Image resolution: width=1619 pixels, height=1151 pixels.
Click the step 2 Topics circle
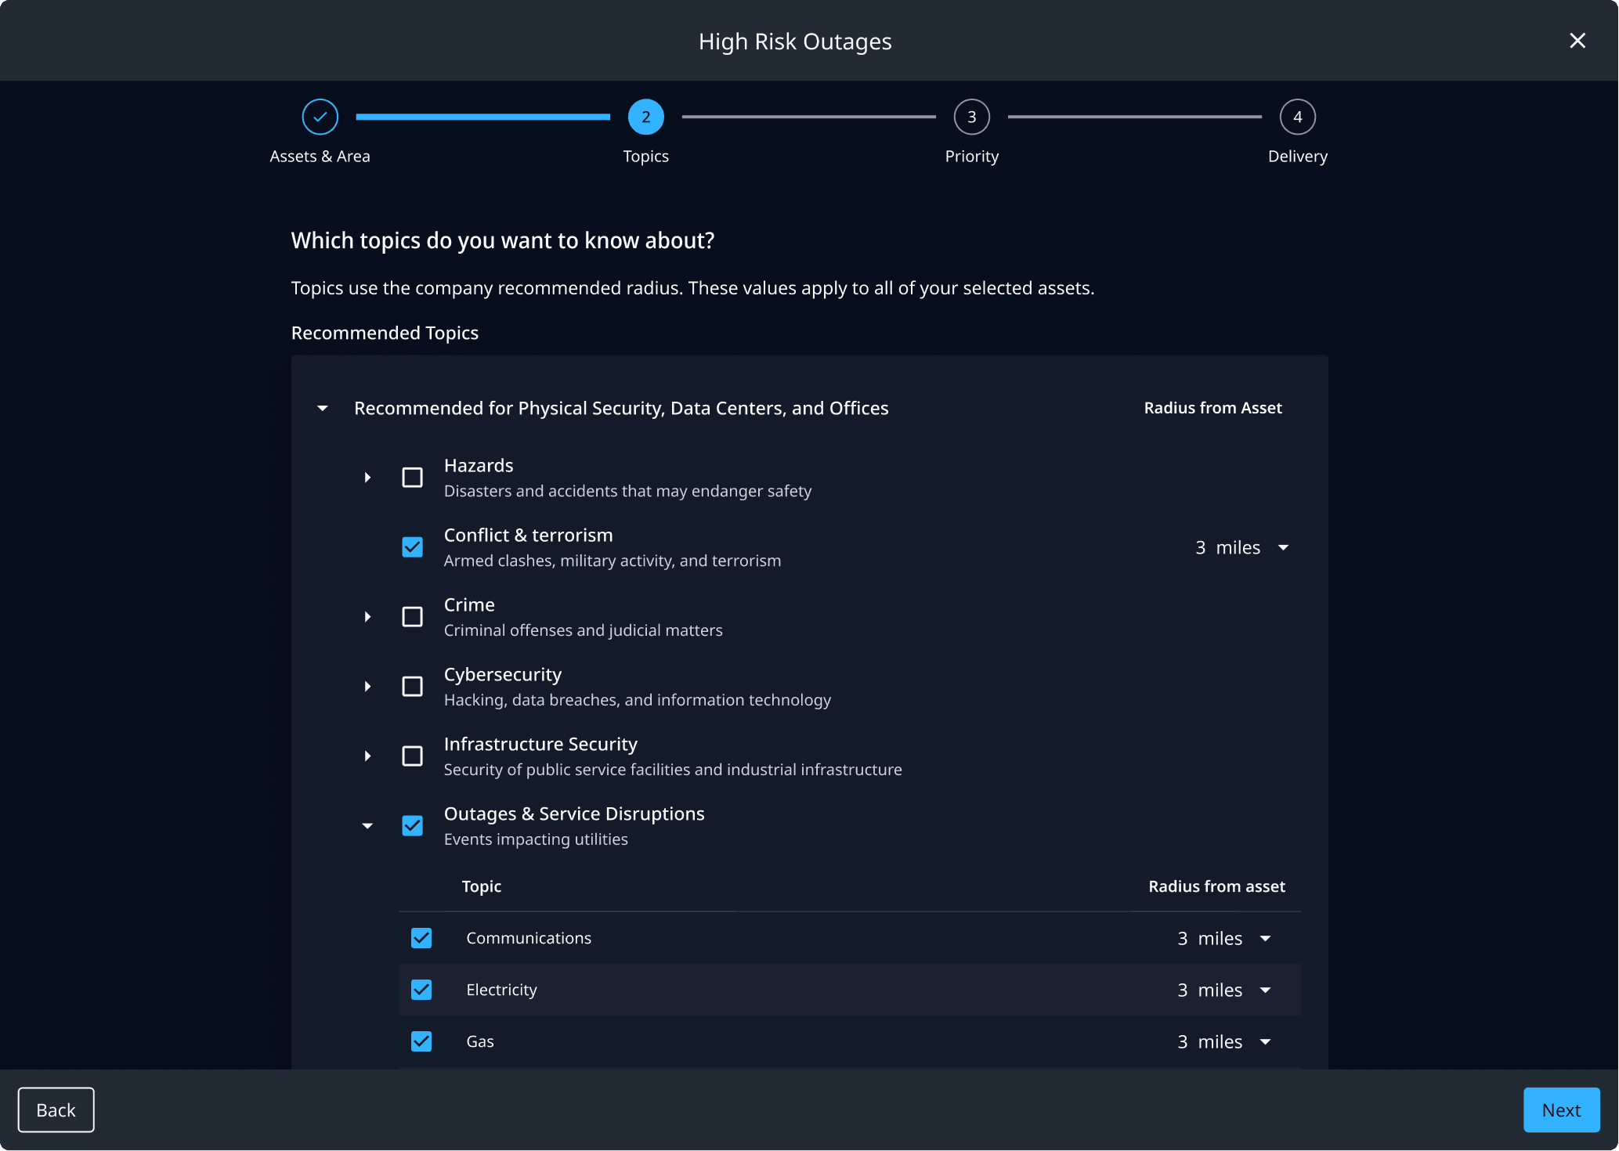coord(645,117)
